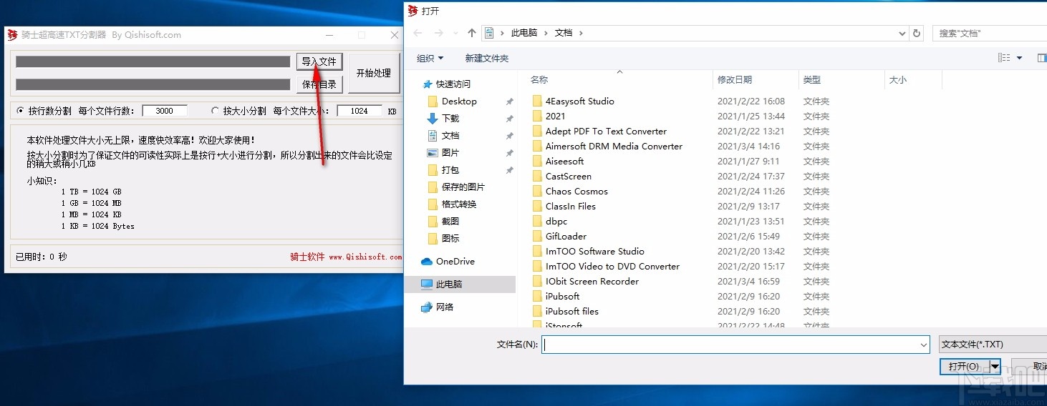Viewport: 1047px width, 406px height.
Task: Open the view options dropdown arrow
Action: click(x=1020, y=58)
